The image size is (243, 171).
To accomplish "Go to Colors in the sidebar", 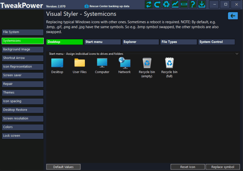I will 23,127.
